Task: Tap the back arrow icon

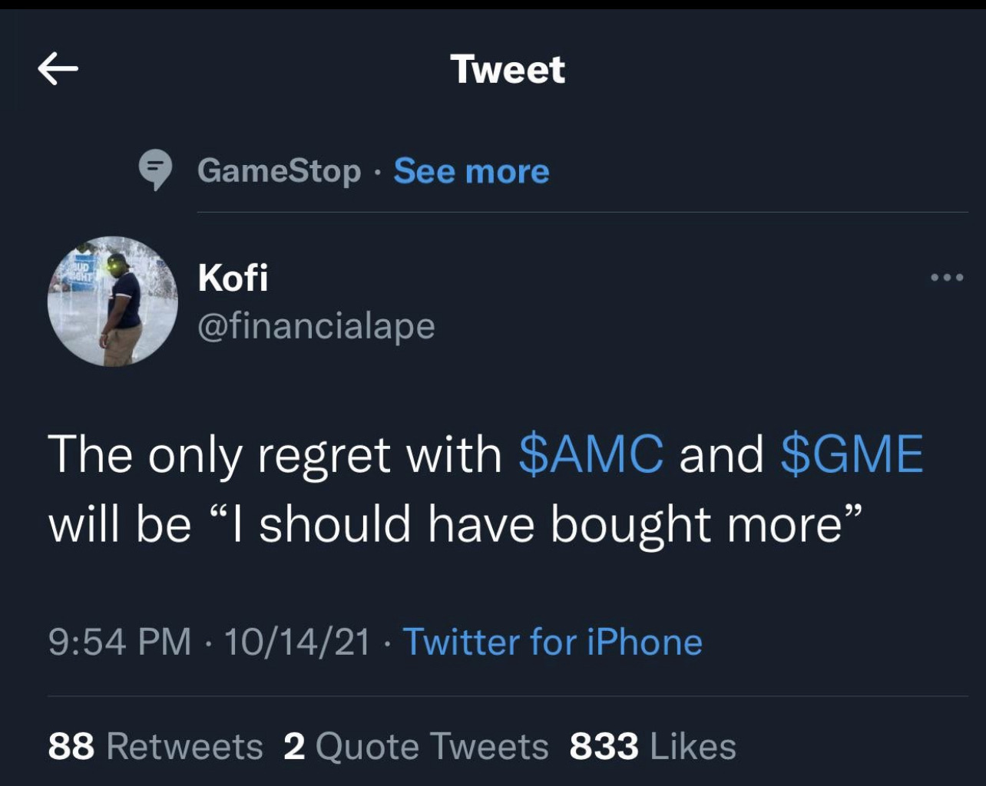Action: click(x=58, y=70)
